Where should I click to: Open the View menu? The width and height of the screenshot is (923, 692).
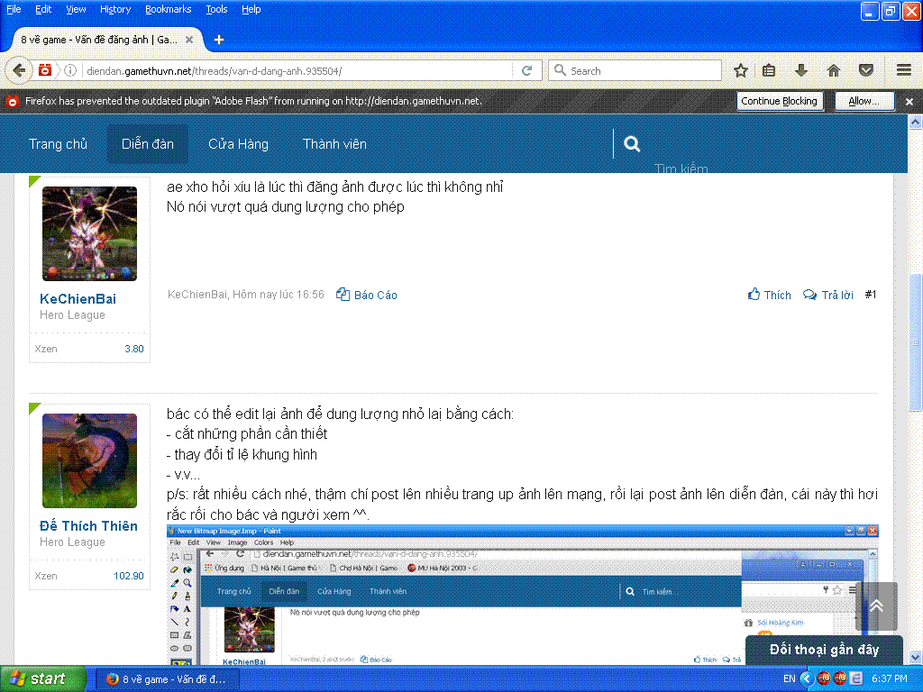coord(76,9)
